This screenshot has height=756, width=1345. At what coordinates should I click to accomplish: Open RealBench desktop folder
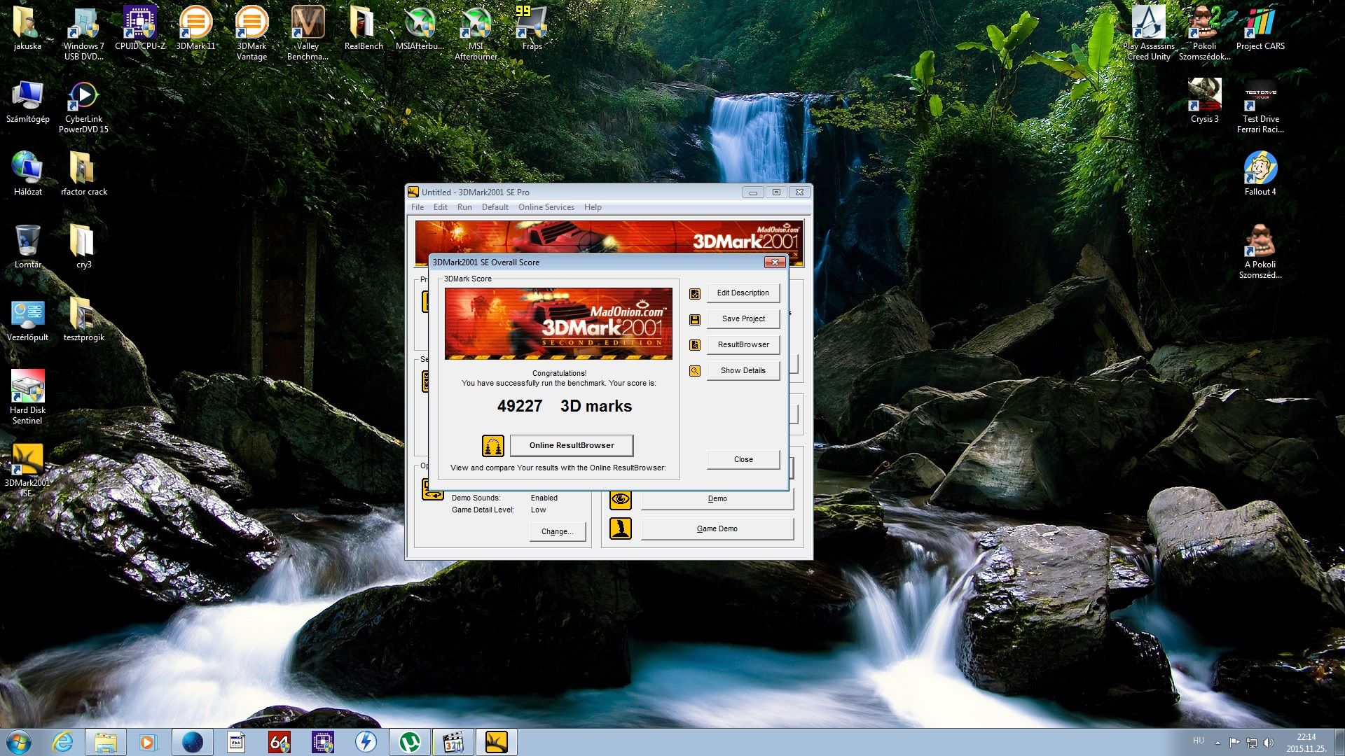coord(364,29)
